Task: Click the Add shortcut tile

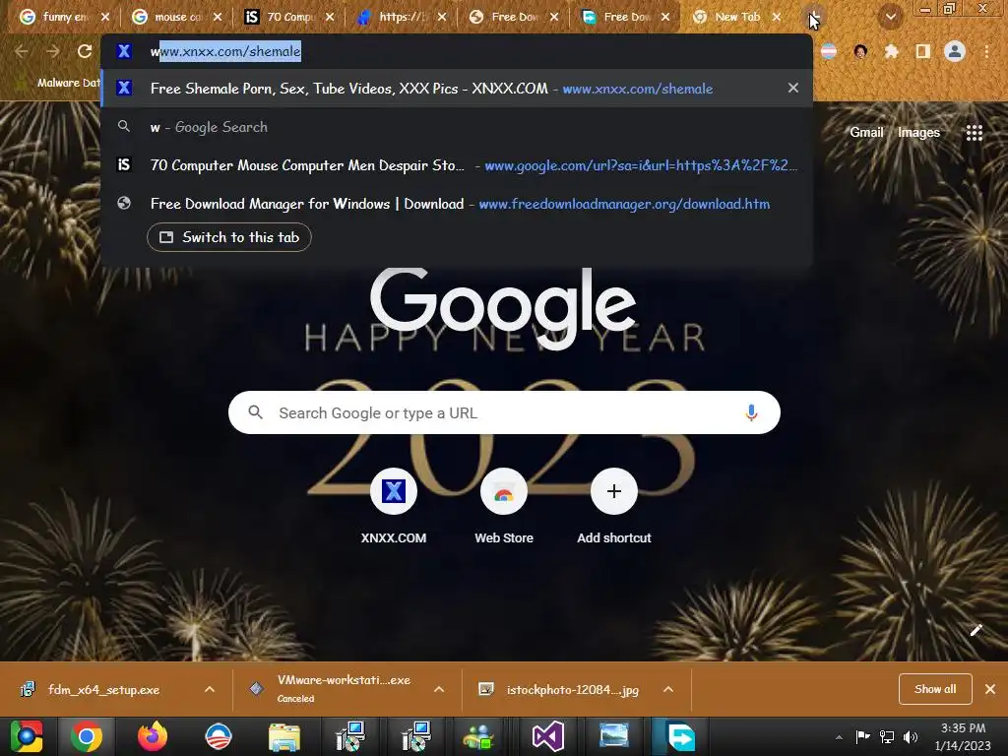Action: click(614, 507)
